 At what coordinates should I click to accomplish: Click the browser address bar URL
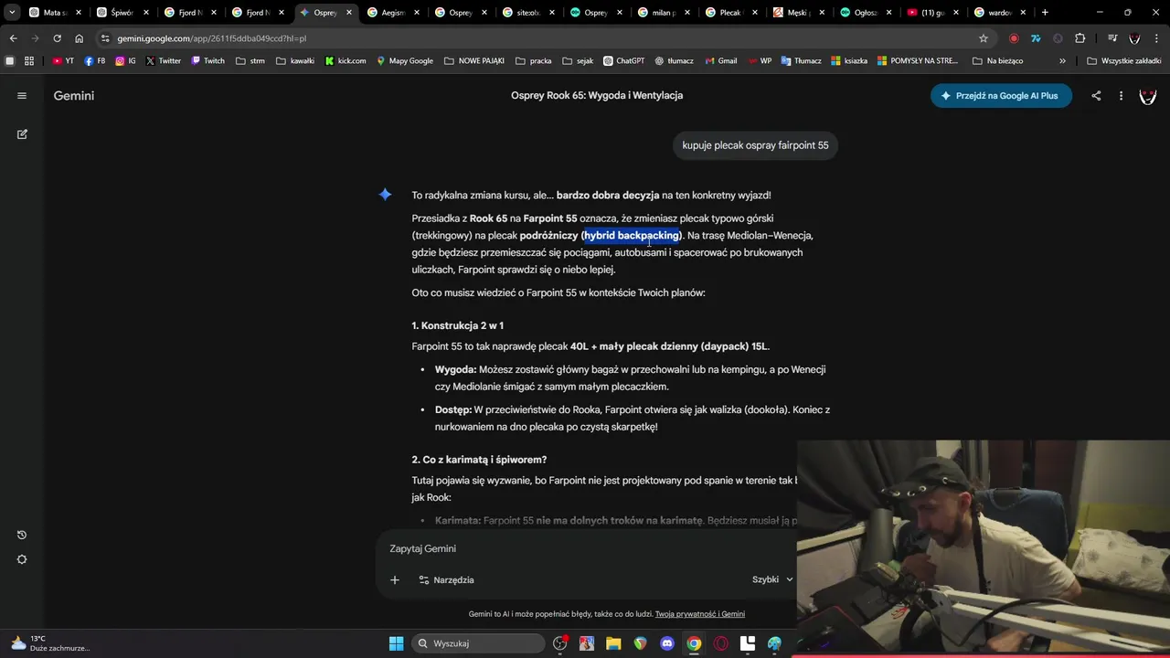(x=211, y=38)
